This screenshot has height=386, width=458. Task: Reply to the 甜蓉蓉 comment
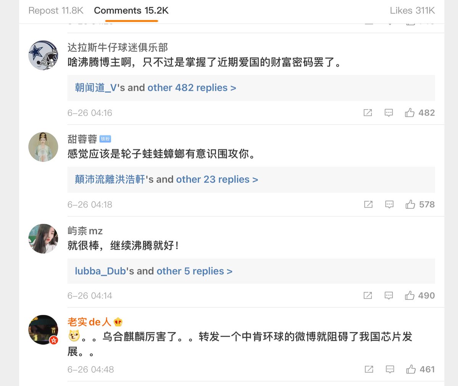[x=389, y=204]
